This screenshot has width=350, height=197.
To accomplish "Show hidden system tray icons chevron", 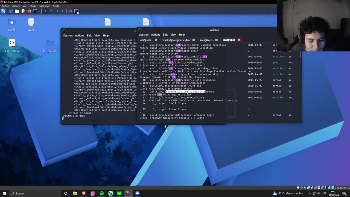I will coord(310,193).
